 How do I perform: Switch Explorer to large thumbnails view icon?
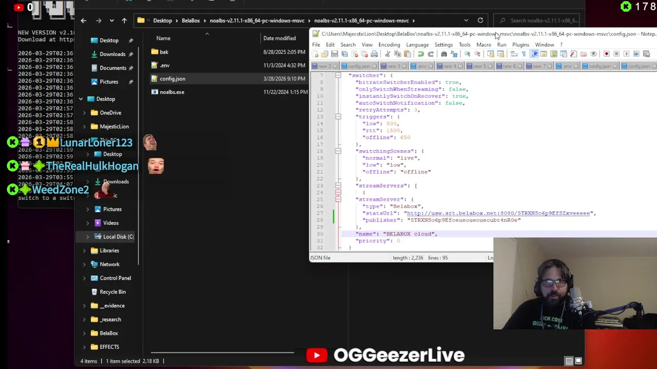point(578,361)
